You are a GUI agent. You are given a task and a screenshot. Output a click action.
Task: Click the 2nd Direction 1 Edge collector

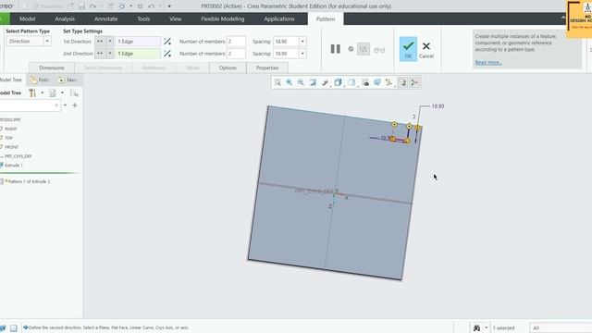tap(138, 54)
